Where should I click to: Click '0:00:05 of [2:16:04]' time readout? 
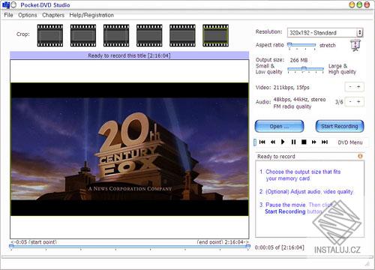(x=280, y=247)
